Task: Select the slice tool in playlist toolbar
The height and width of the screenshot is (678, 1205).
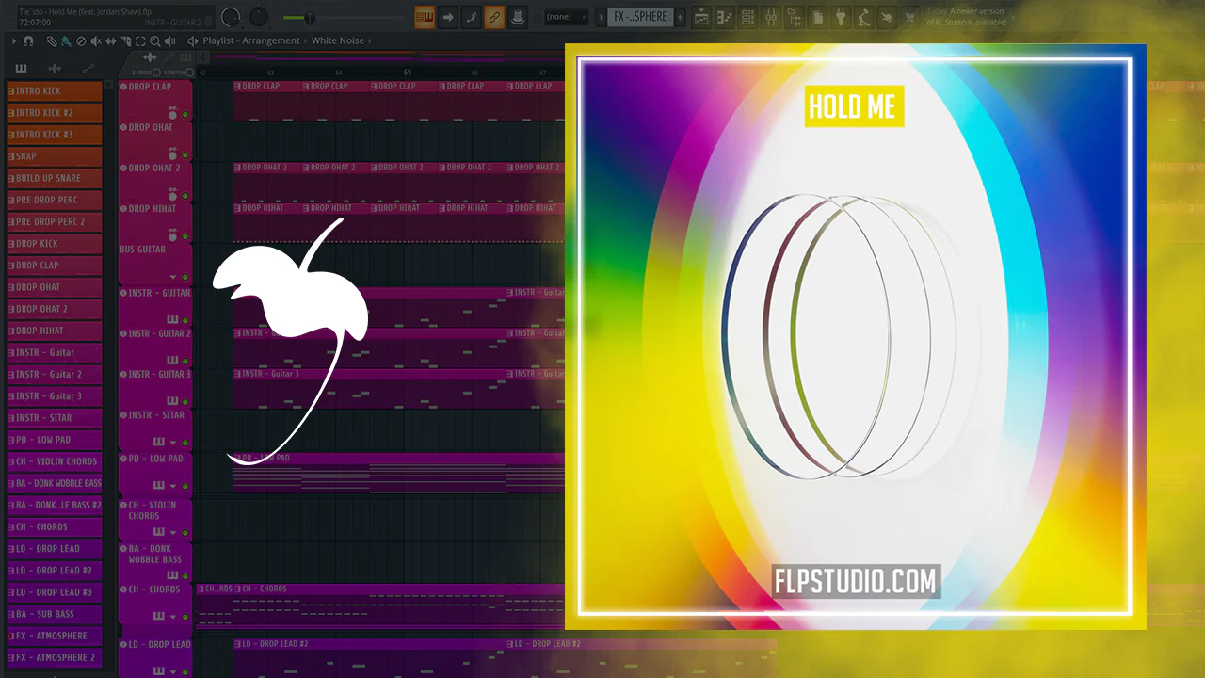Action: tap(125, 41)
